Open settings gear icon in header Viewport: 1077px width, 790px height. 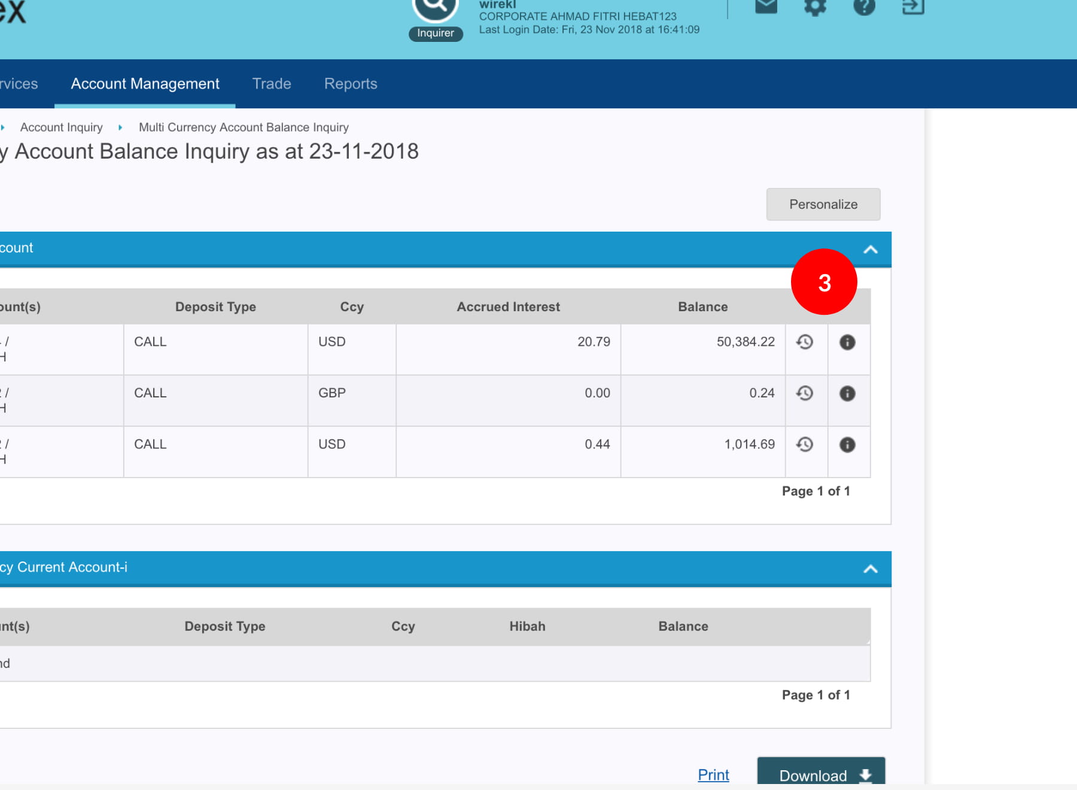click(815, 7)
